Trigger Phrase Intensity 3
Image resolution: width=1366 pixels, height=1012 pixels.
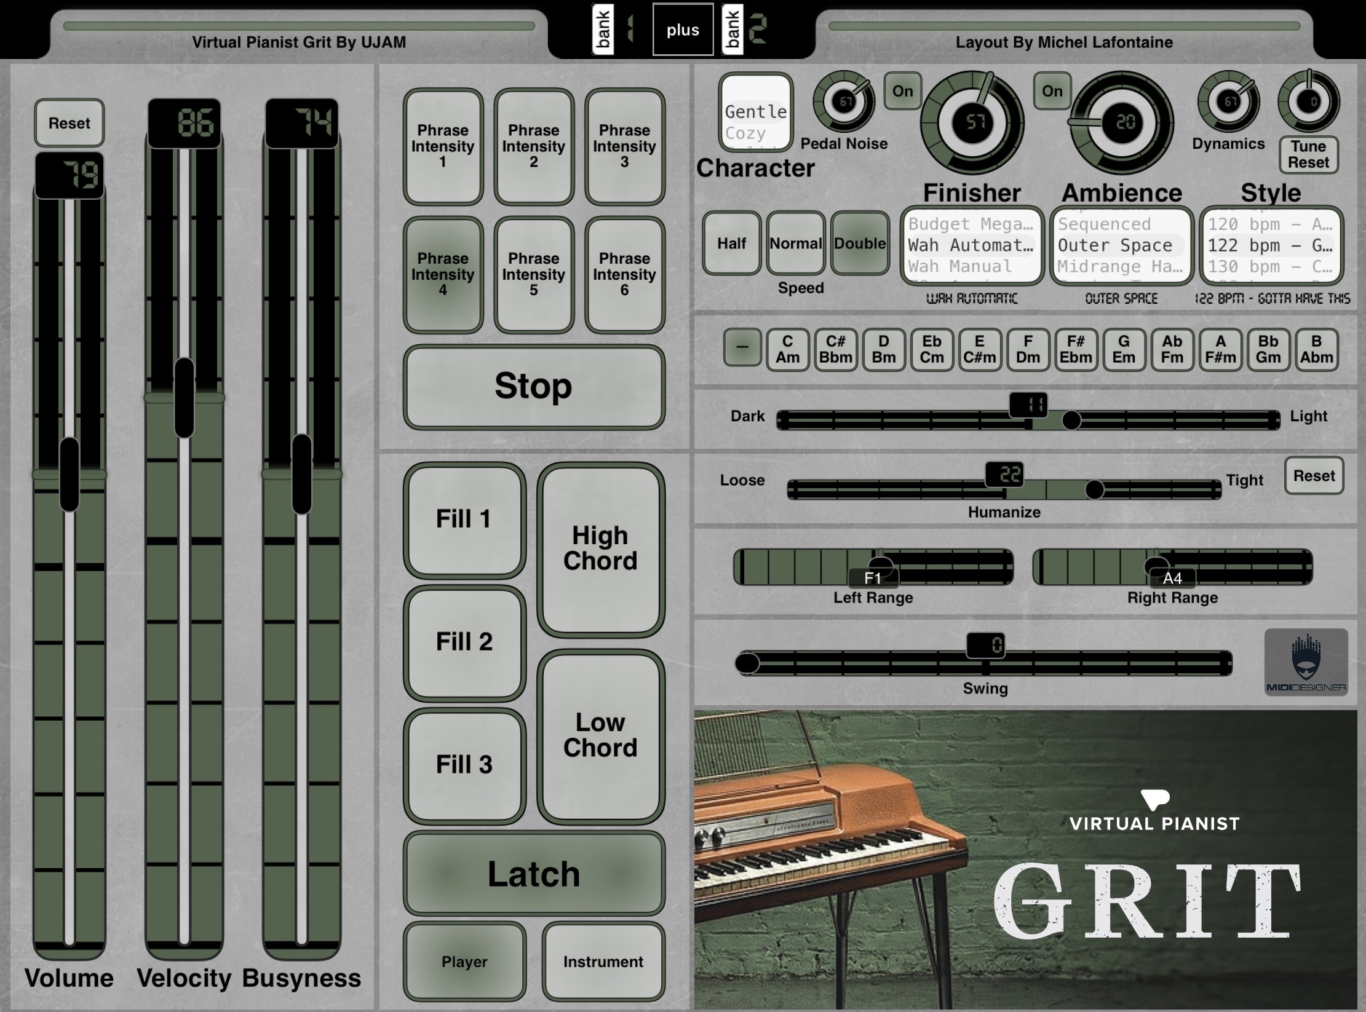click(625, 146)
